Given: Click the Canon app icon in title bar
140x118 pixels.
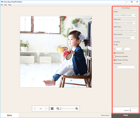Looking at the screenshot, I should tap(2, 2).
